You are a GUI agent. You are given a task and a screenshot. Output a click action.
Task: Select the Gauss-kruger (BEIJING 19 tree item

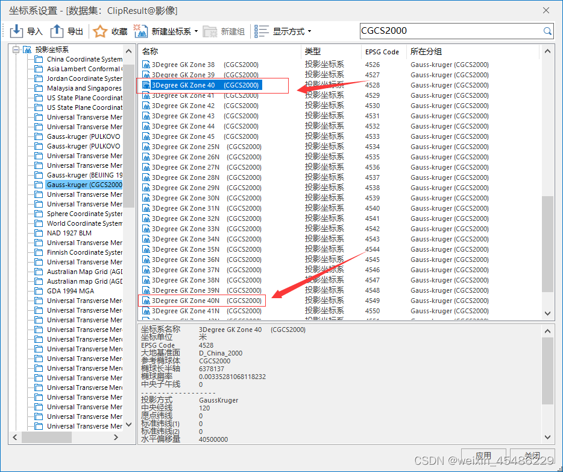pyautogui.click(x=84, y=175)
